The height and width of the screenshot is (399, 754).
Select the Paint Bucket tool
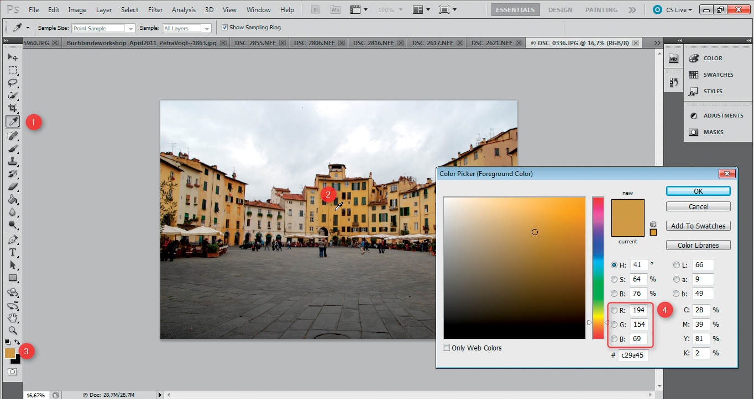click(13, 199)
